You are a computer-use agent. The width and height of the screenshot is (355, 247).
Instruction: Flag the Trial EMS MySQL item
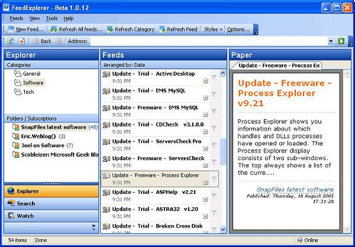(214, 95)
